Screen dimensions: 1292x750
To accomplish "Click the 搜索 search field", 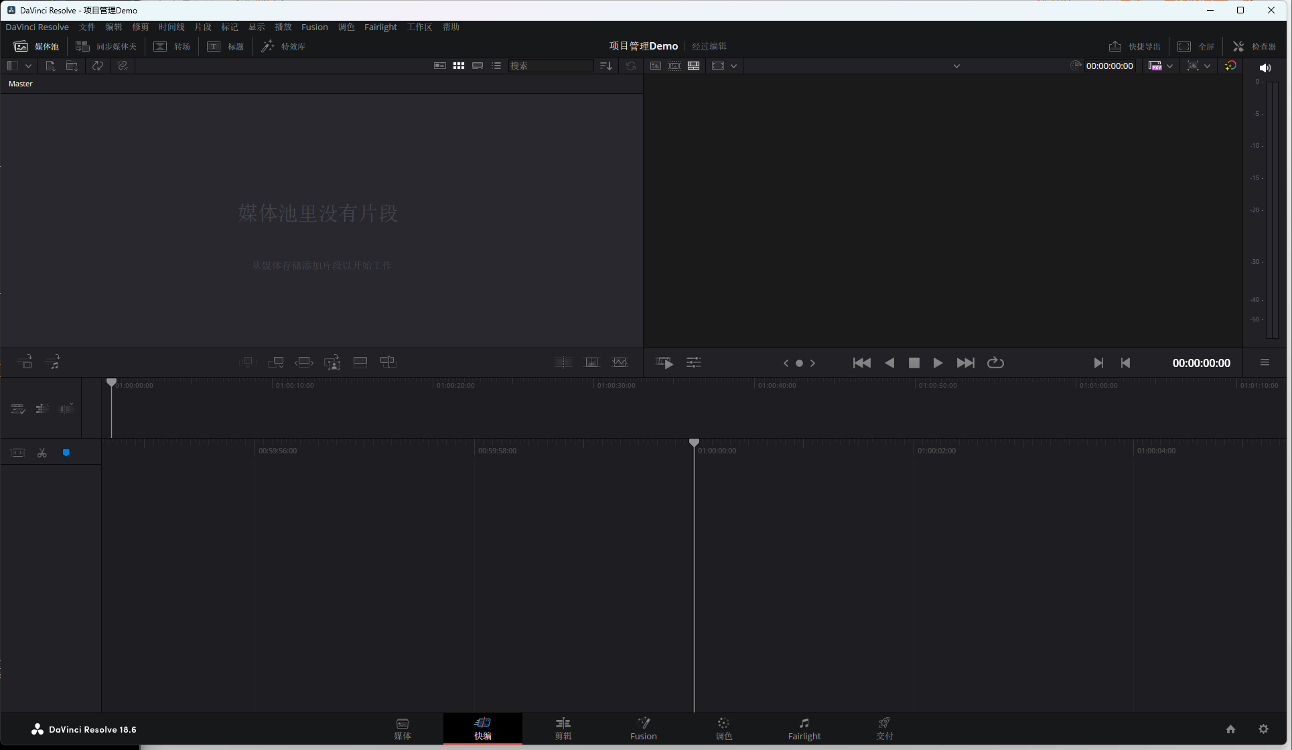I will coord(550,66).
